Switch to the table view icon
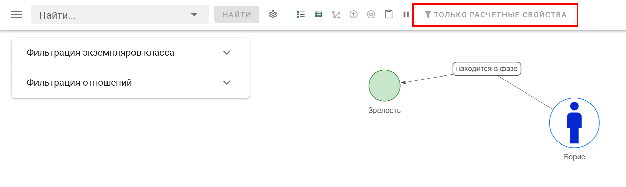The image size is (626, 187). 318,14
